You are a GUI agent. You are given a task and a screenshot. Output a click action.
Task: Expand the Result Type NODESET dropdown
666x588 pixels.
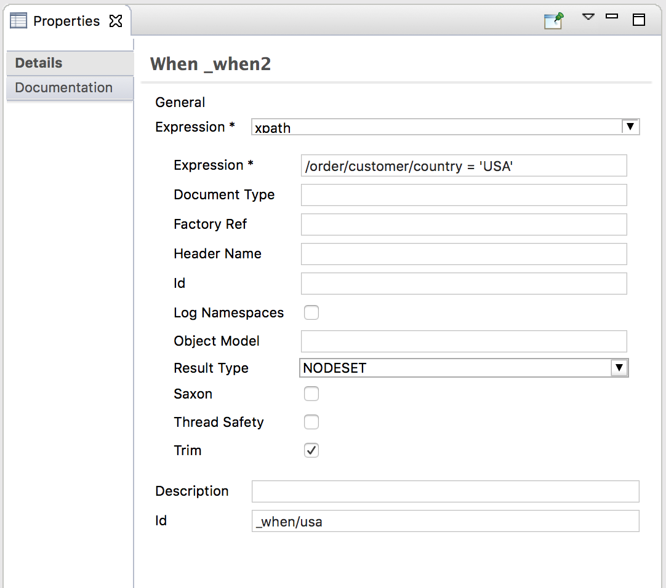[x=619, y=368]
